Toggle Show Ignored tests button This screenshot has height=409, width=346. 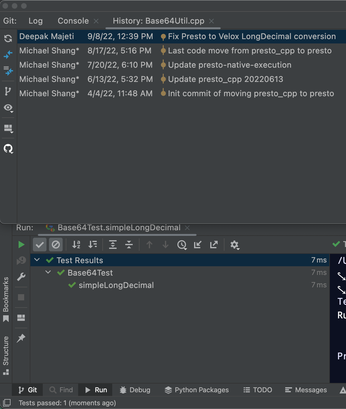[56, 245]
